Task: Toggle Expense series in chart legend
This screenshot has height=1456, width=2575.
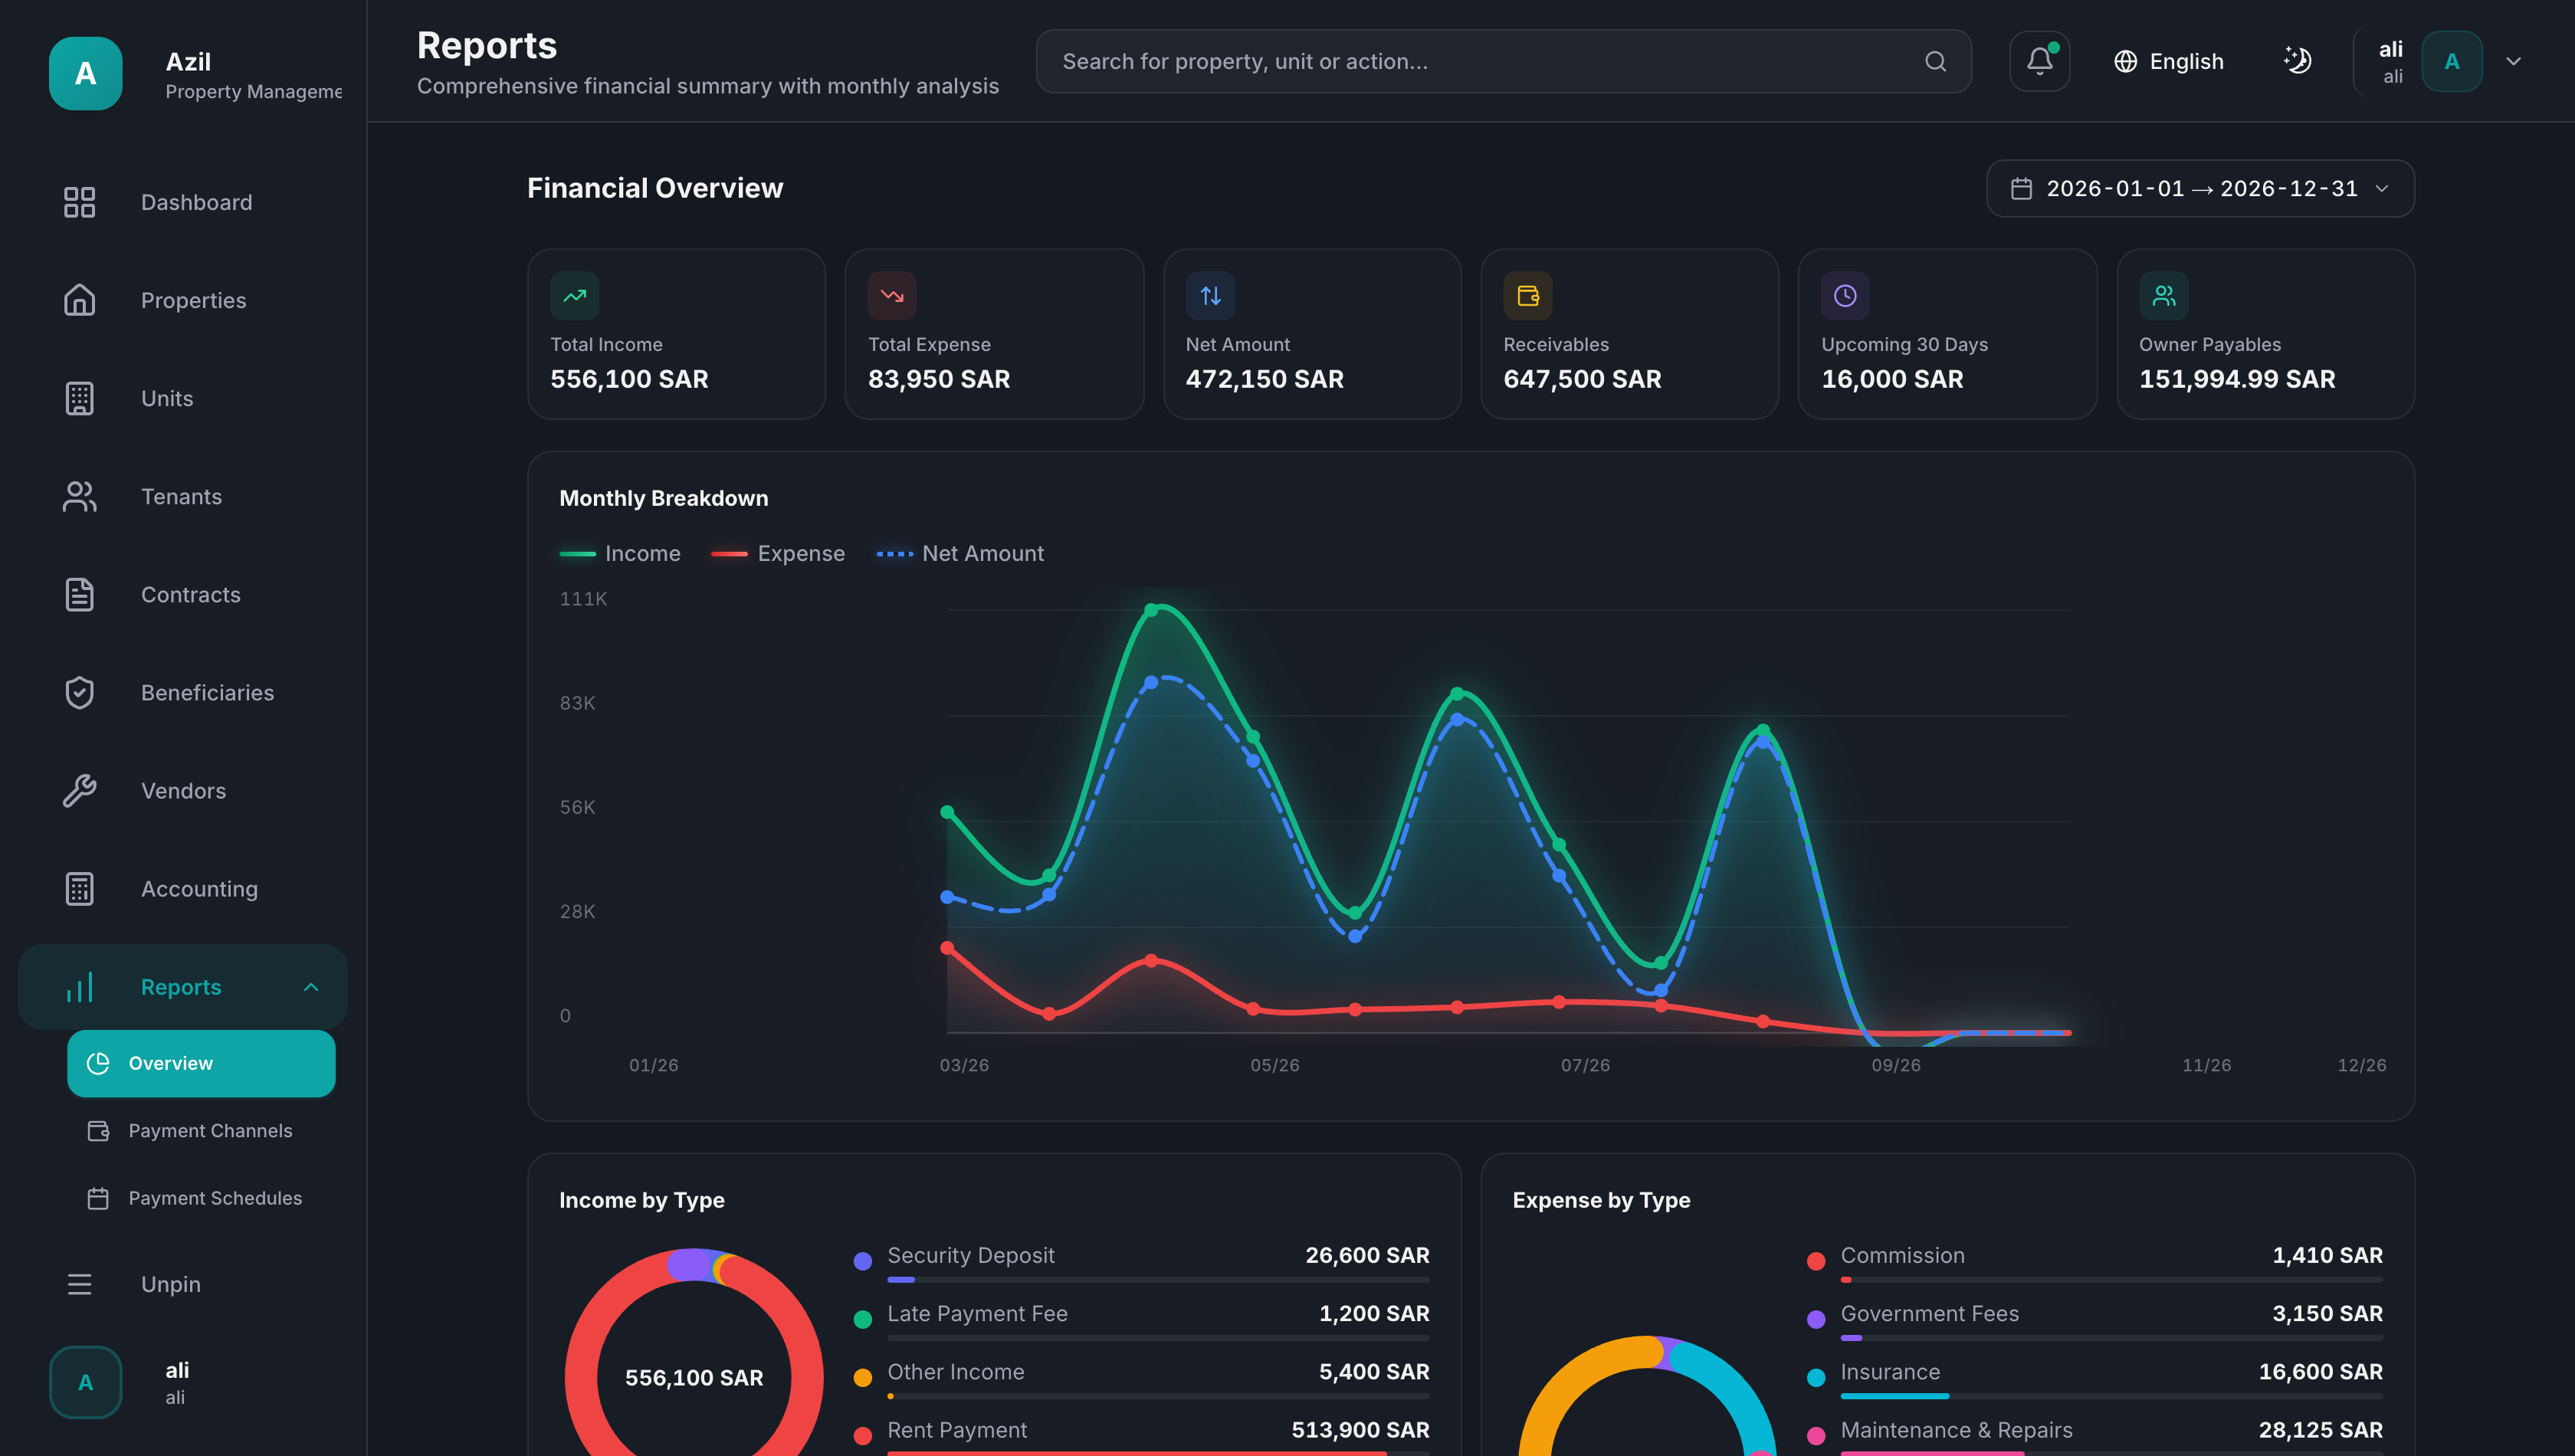Action: click(778, 553)
